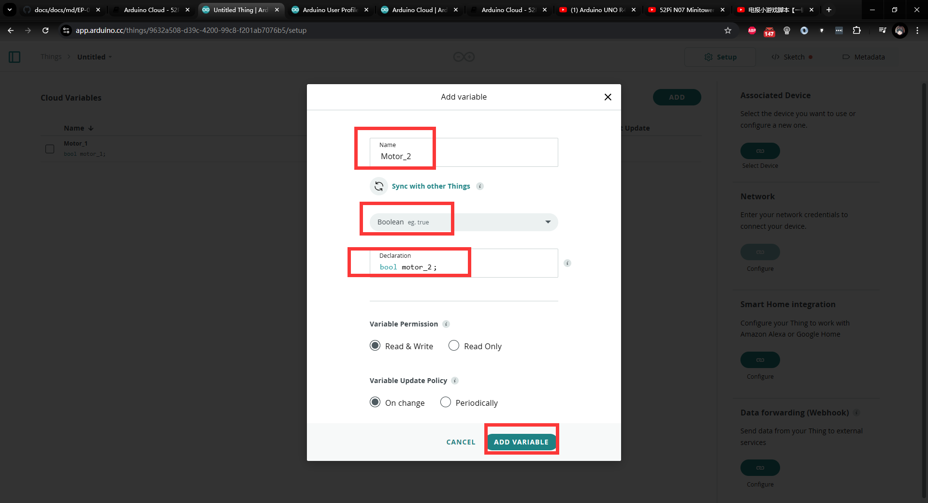Switch to the Sketch tab
This screenshot has width=928, height=503.
tap(792, 57)
